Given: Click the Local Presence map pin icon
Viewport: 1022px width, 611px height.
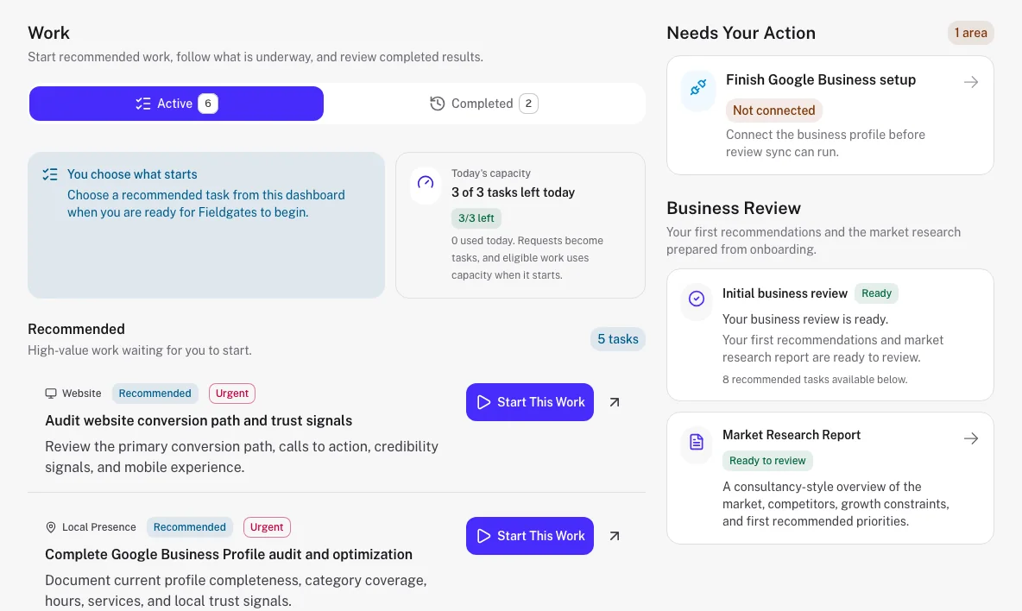Looking at the screenshot, I should pos(51,527).
